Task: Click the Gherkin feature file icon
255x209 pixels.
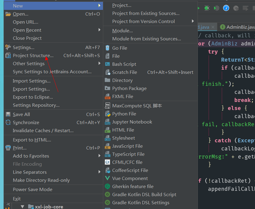Action: click(x=107, y=186)
